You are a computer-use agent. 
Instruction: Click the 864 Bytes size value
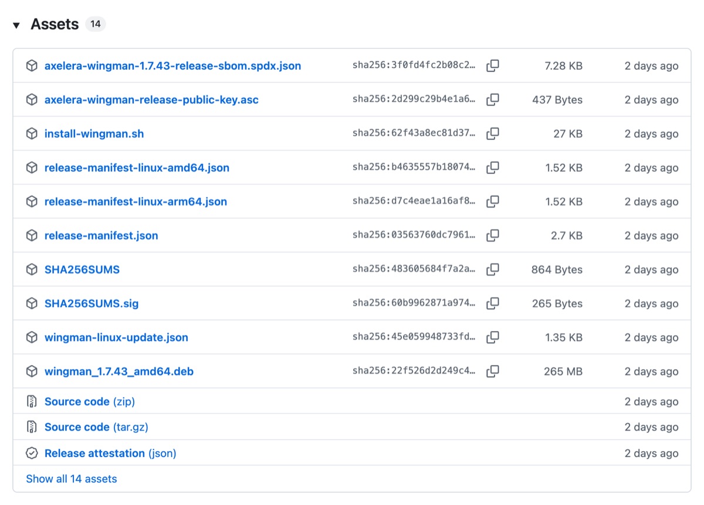tap(557, 269)
